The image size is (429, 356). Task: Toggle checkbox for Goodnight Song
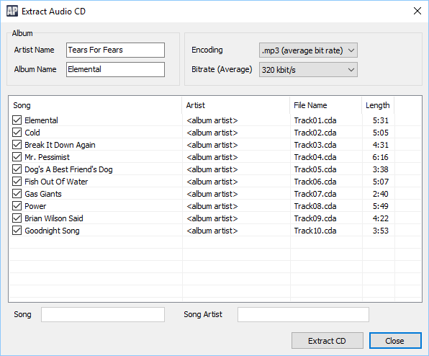click(x=17, y=231)
